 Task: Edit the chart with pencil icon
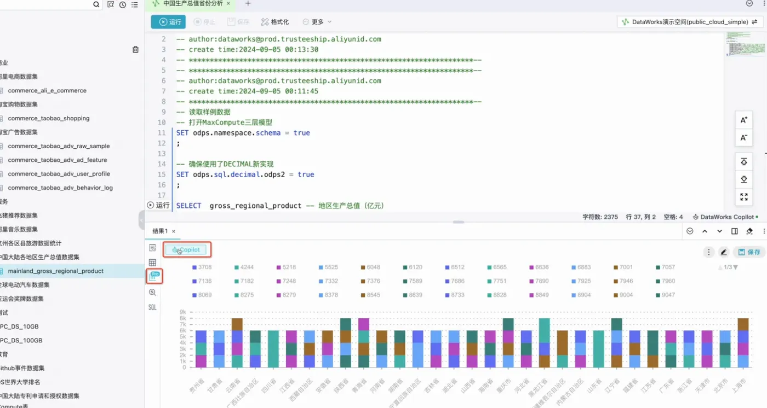click(x=724, y=252)
